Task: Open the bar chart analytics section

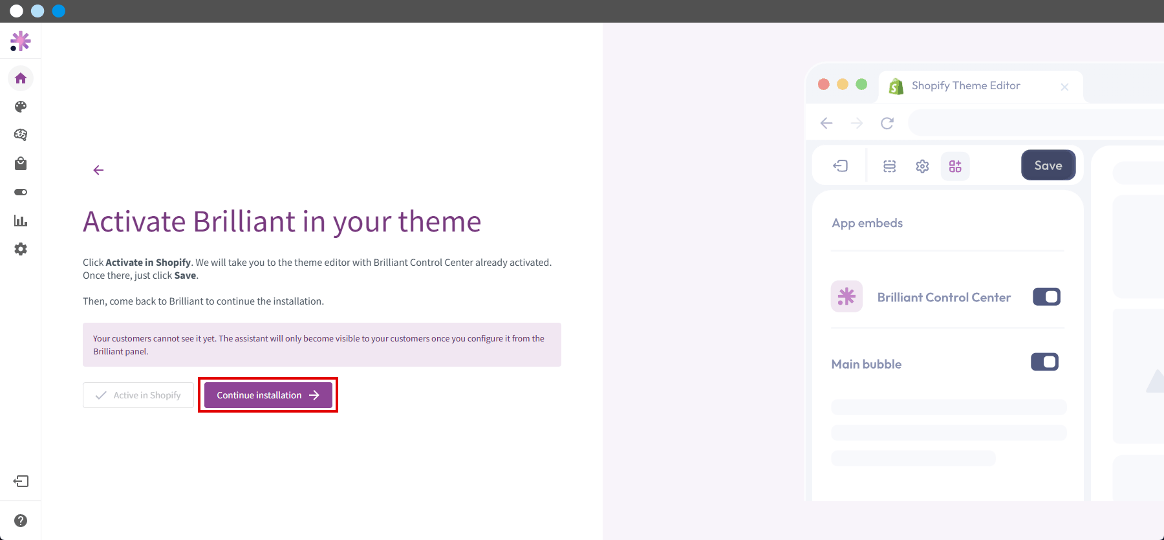Action: click(x=21, y=221)
